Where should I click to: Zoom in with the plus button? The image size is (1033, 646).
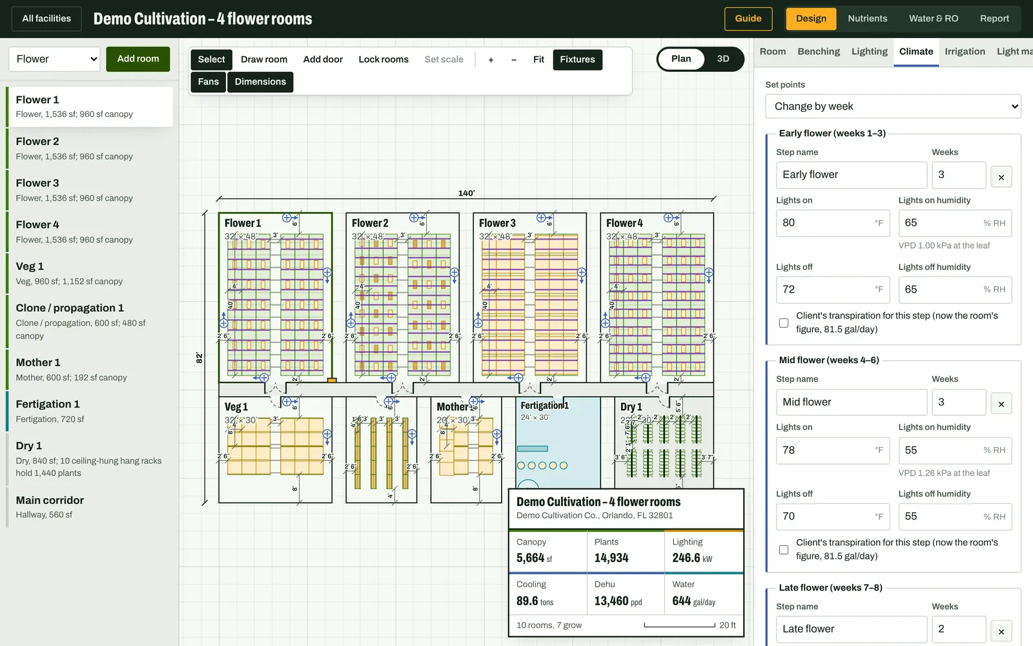pyautogui.click(x=491, y=59)
